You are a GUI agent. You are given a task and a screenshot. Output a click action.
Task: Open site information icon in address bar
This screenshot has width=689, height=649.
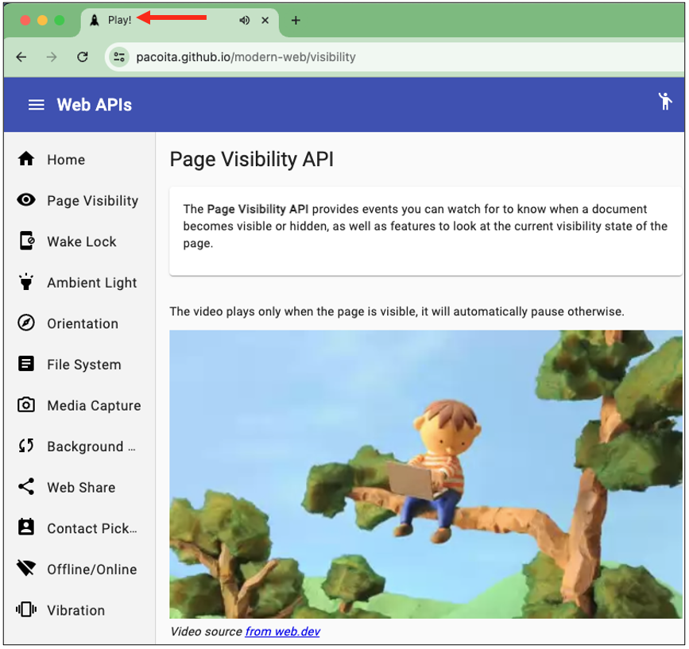click(118, 57)
